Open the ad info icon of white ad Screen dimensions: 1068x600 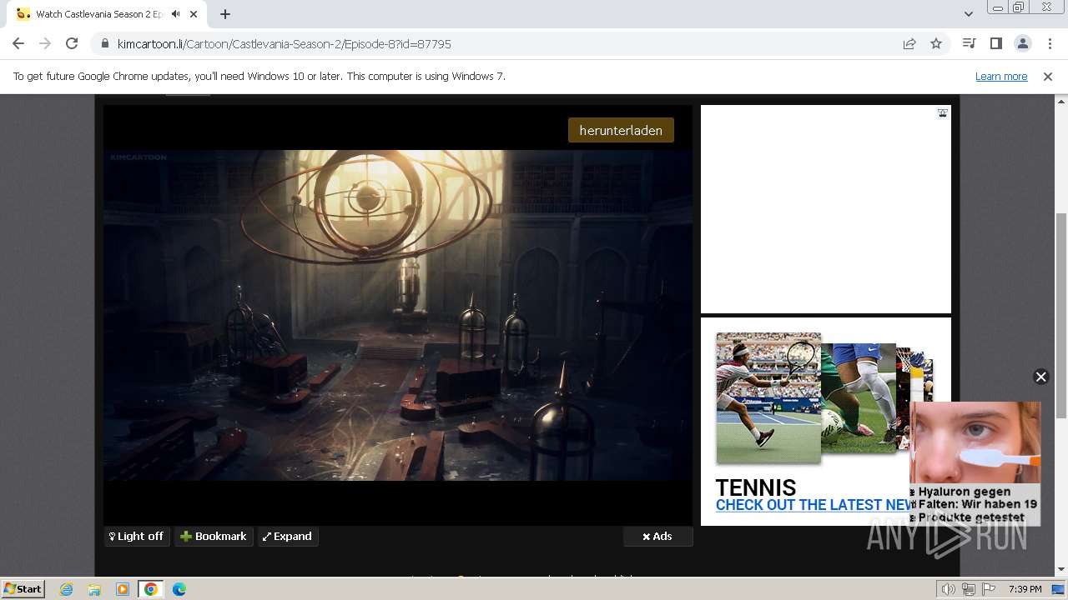943,113
